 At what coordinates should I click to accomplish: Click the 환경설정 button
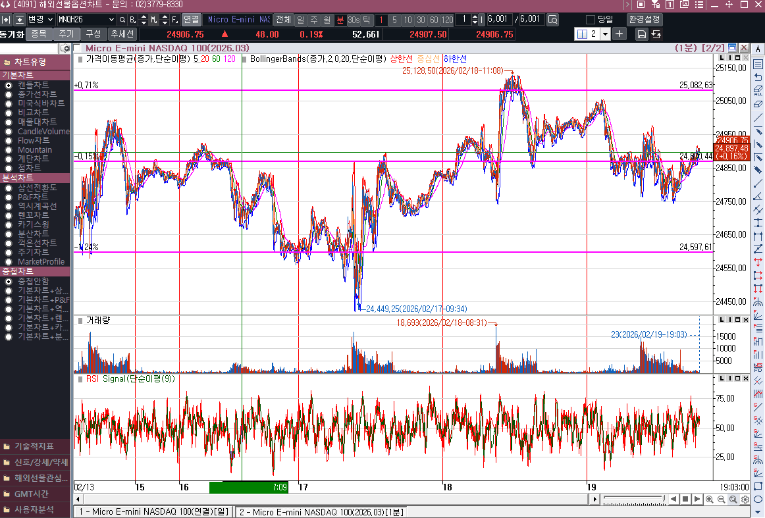tap(645, 20)
